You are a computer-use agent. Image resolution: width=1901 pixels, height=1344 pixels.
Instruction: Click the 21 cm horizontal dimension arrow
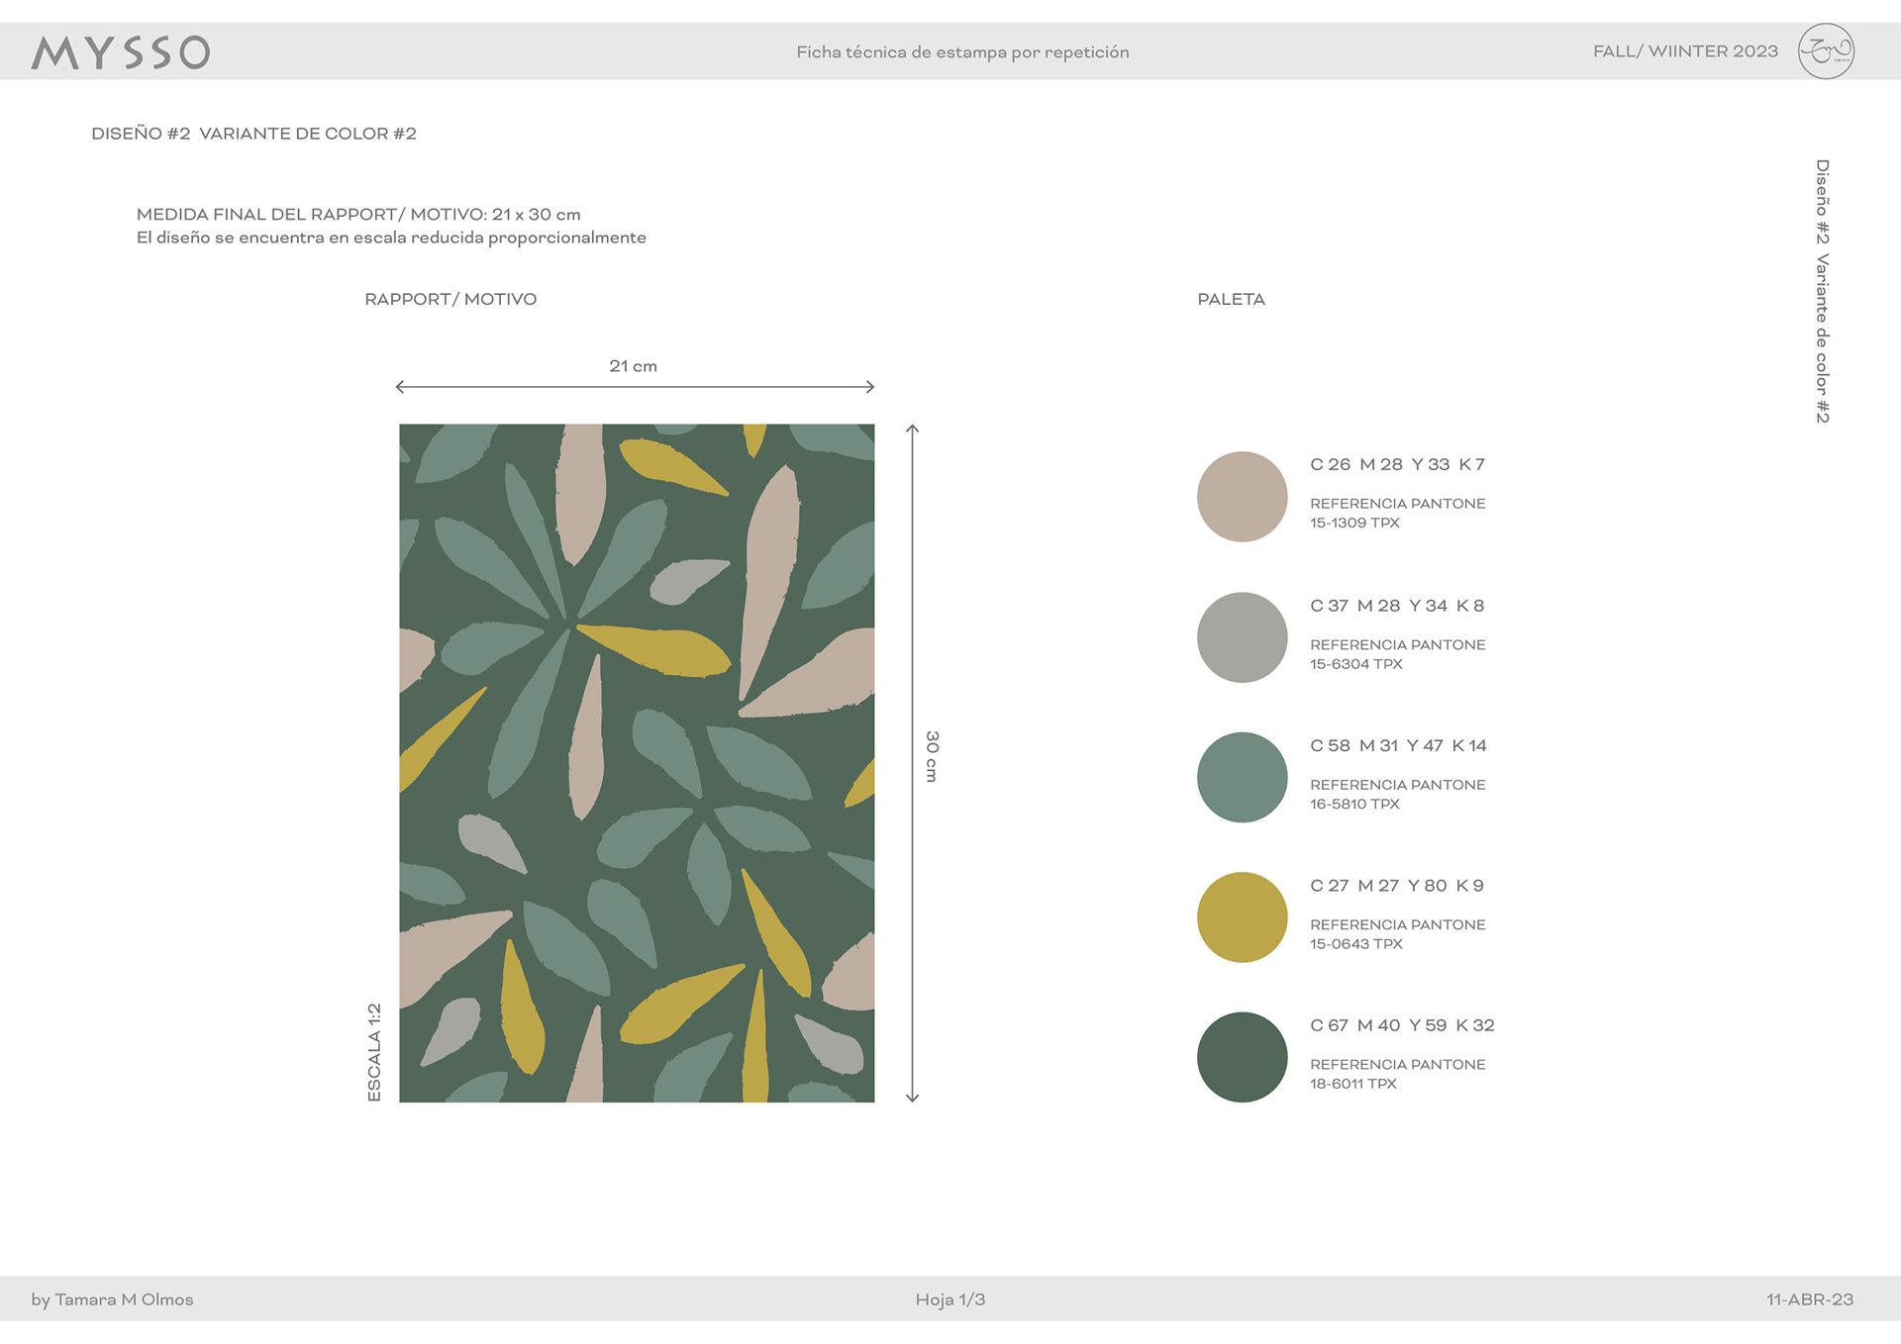[635, 387]
